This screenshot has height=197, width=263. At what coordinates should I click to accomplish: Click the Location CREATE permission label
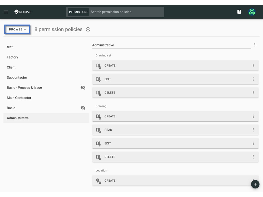(x=110, y=181)
